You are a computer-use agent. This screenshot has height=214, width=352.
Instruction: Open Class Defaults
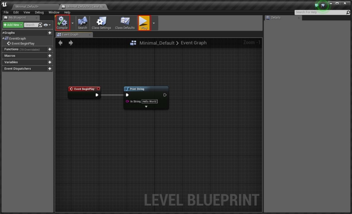[x=125, y=23]
